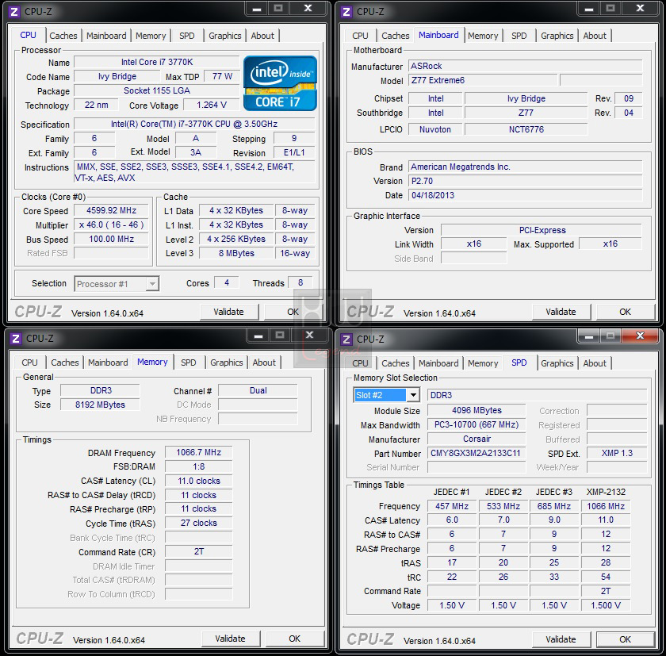666x656 pixels.
Task: Open Mainboard tab in the DRAM Timings window
Action: 108,363
